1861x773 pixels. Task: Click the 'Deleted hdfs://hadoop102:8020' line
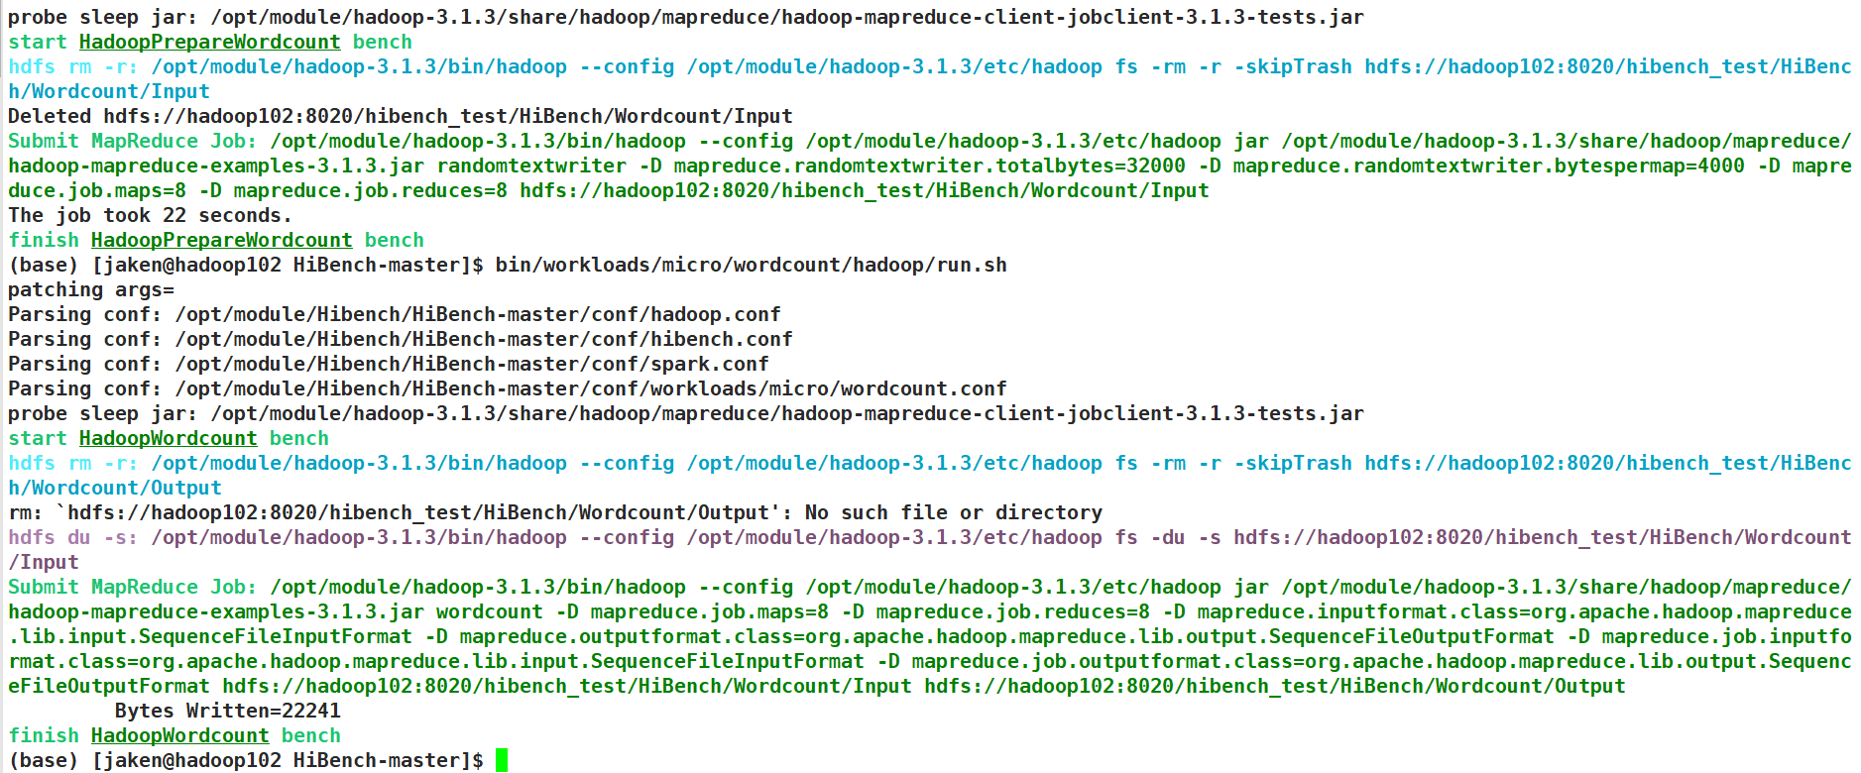tap(401, 116)
